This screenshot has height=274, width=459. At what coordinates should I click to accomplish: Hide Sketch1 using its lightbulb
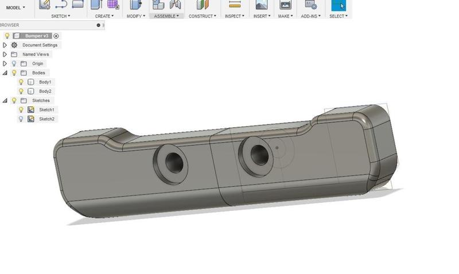(x=21, y=109)
